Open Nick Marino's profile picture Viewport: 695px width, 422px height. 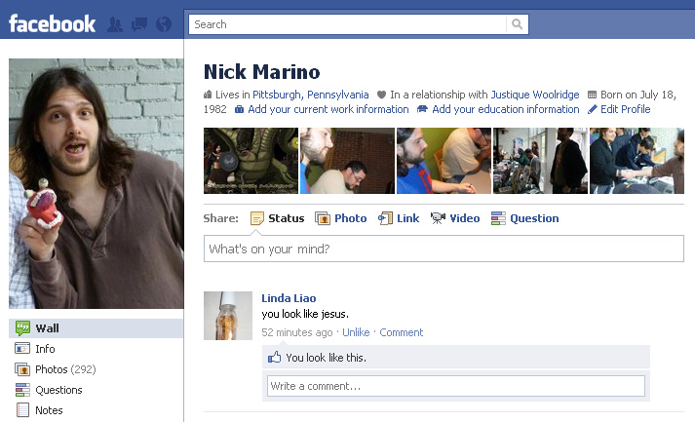coord(97,183)
